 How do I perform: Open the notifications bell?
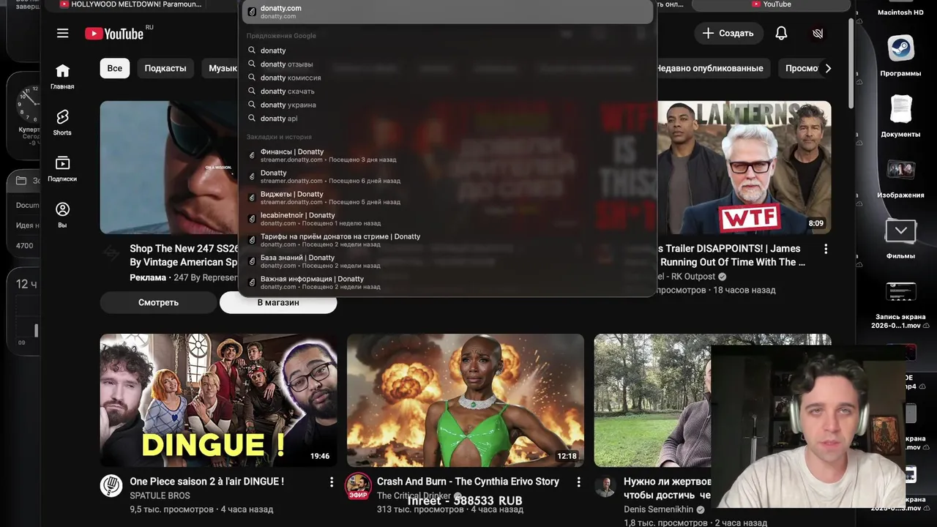click(x=781, y=33)
